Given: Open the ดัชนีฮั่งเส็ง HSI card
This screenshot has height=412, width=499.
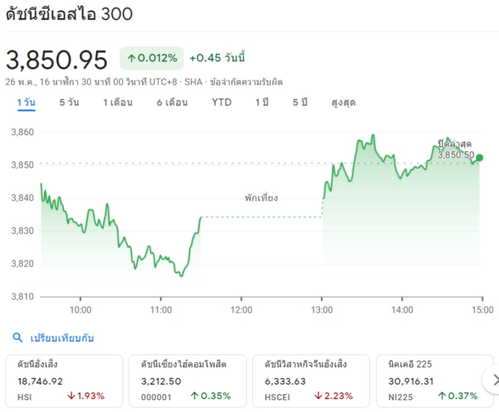Looking at the screenshot, I should [64, 380].
